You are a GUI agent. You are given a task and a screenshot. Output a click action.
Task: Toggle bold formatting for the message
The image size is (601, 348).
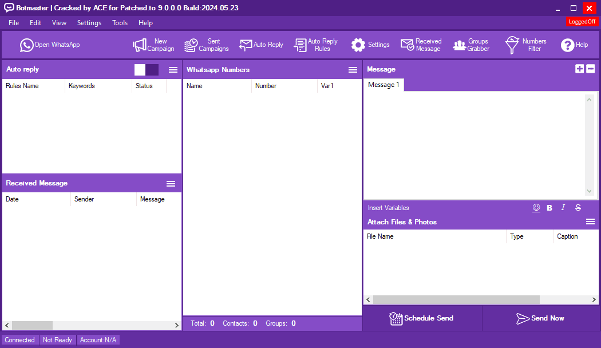pyautogui.click(x=549, y=208)
